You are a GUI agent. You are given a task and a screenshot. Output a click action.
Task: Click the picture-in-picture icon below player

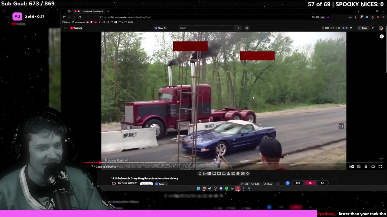coord(224,174)
